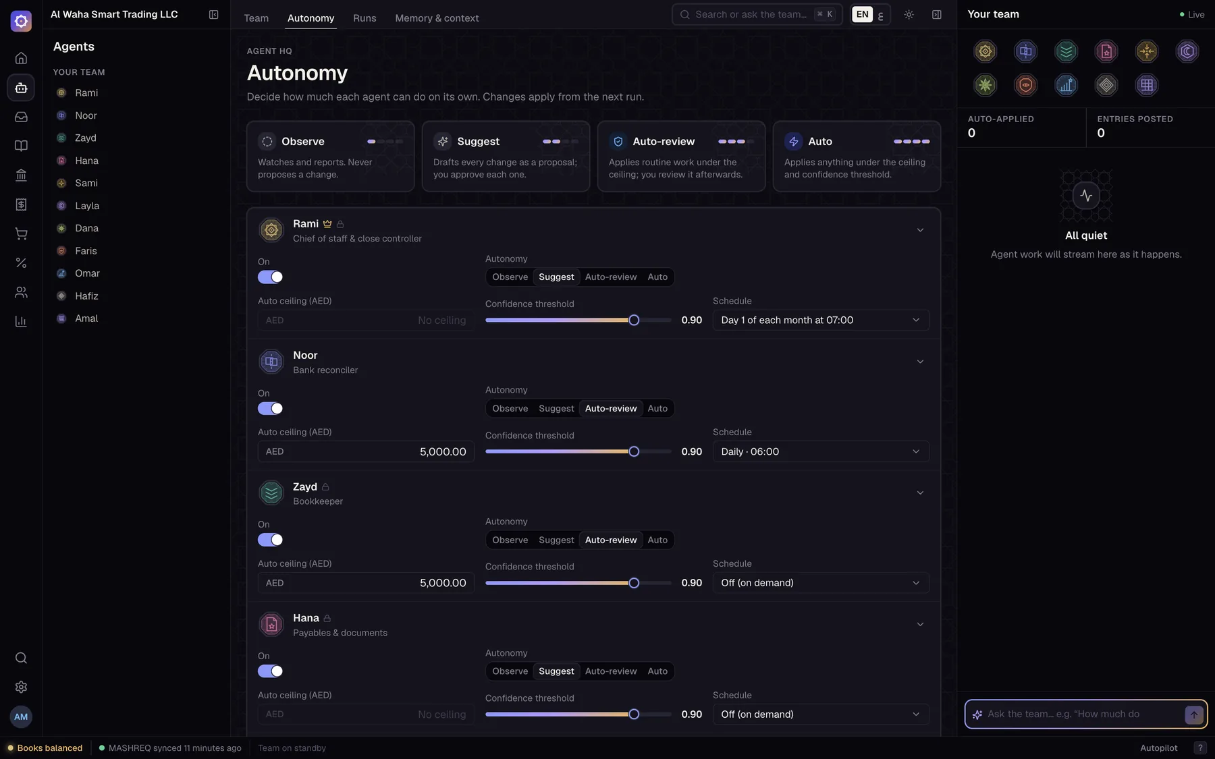Turn off Rami's On switch
Screen dimensions: 1215x759
point(270,277)
